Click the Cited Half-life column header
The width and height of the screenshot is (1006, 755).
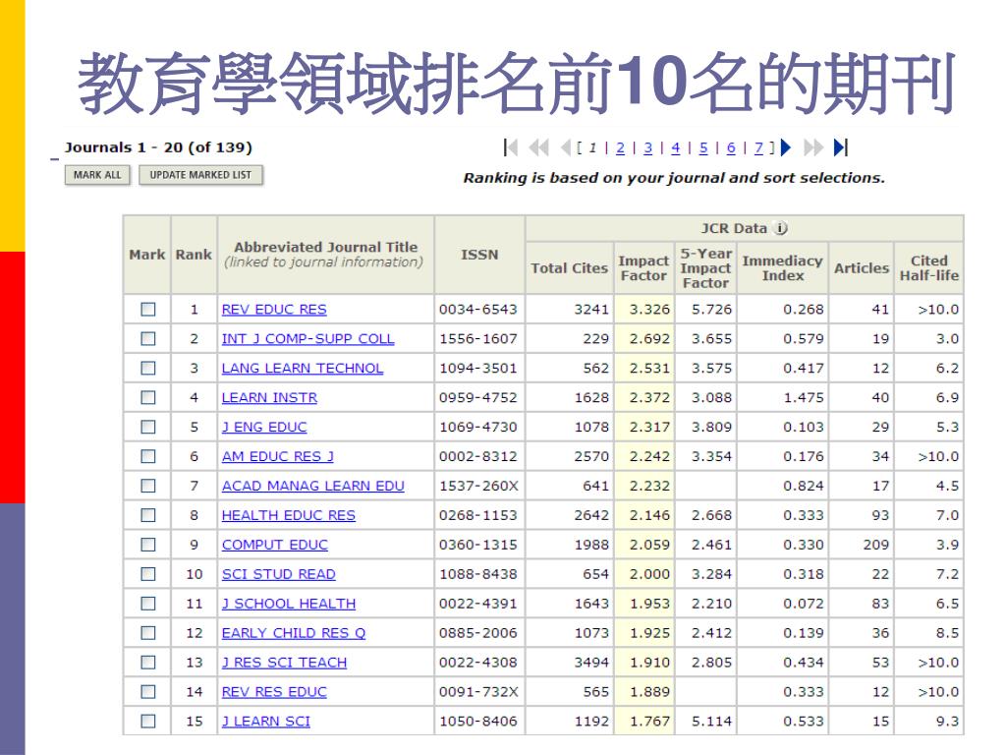(x=929, y=268)
